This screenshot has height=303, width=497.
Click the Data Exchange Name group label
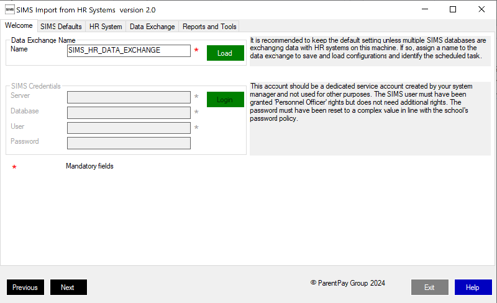pos(43,40)
